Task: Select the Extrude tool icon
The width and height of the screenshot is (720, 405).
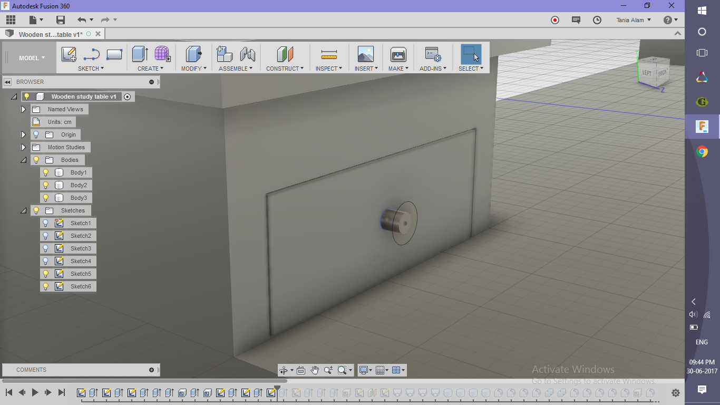Action: (x=140, y=54)
